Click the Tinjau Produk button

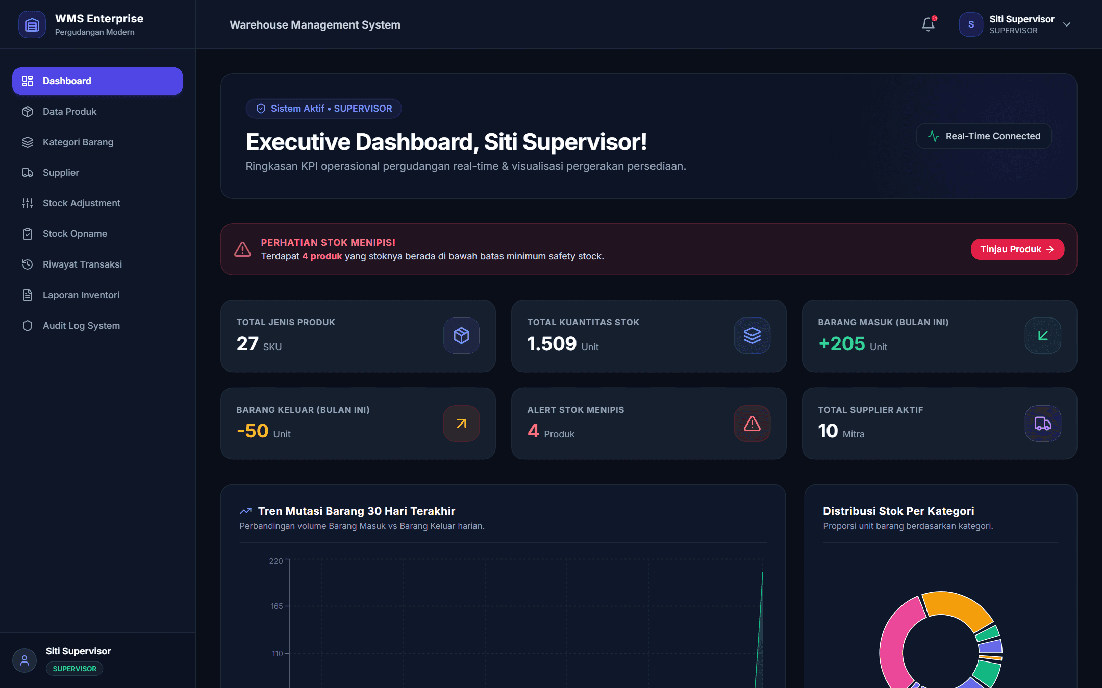pyautogui.click(x=1017, y=249)
